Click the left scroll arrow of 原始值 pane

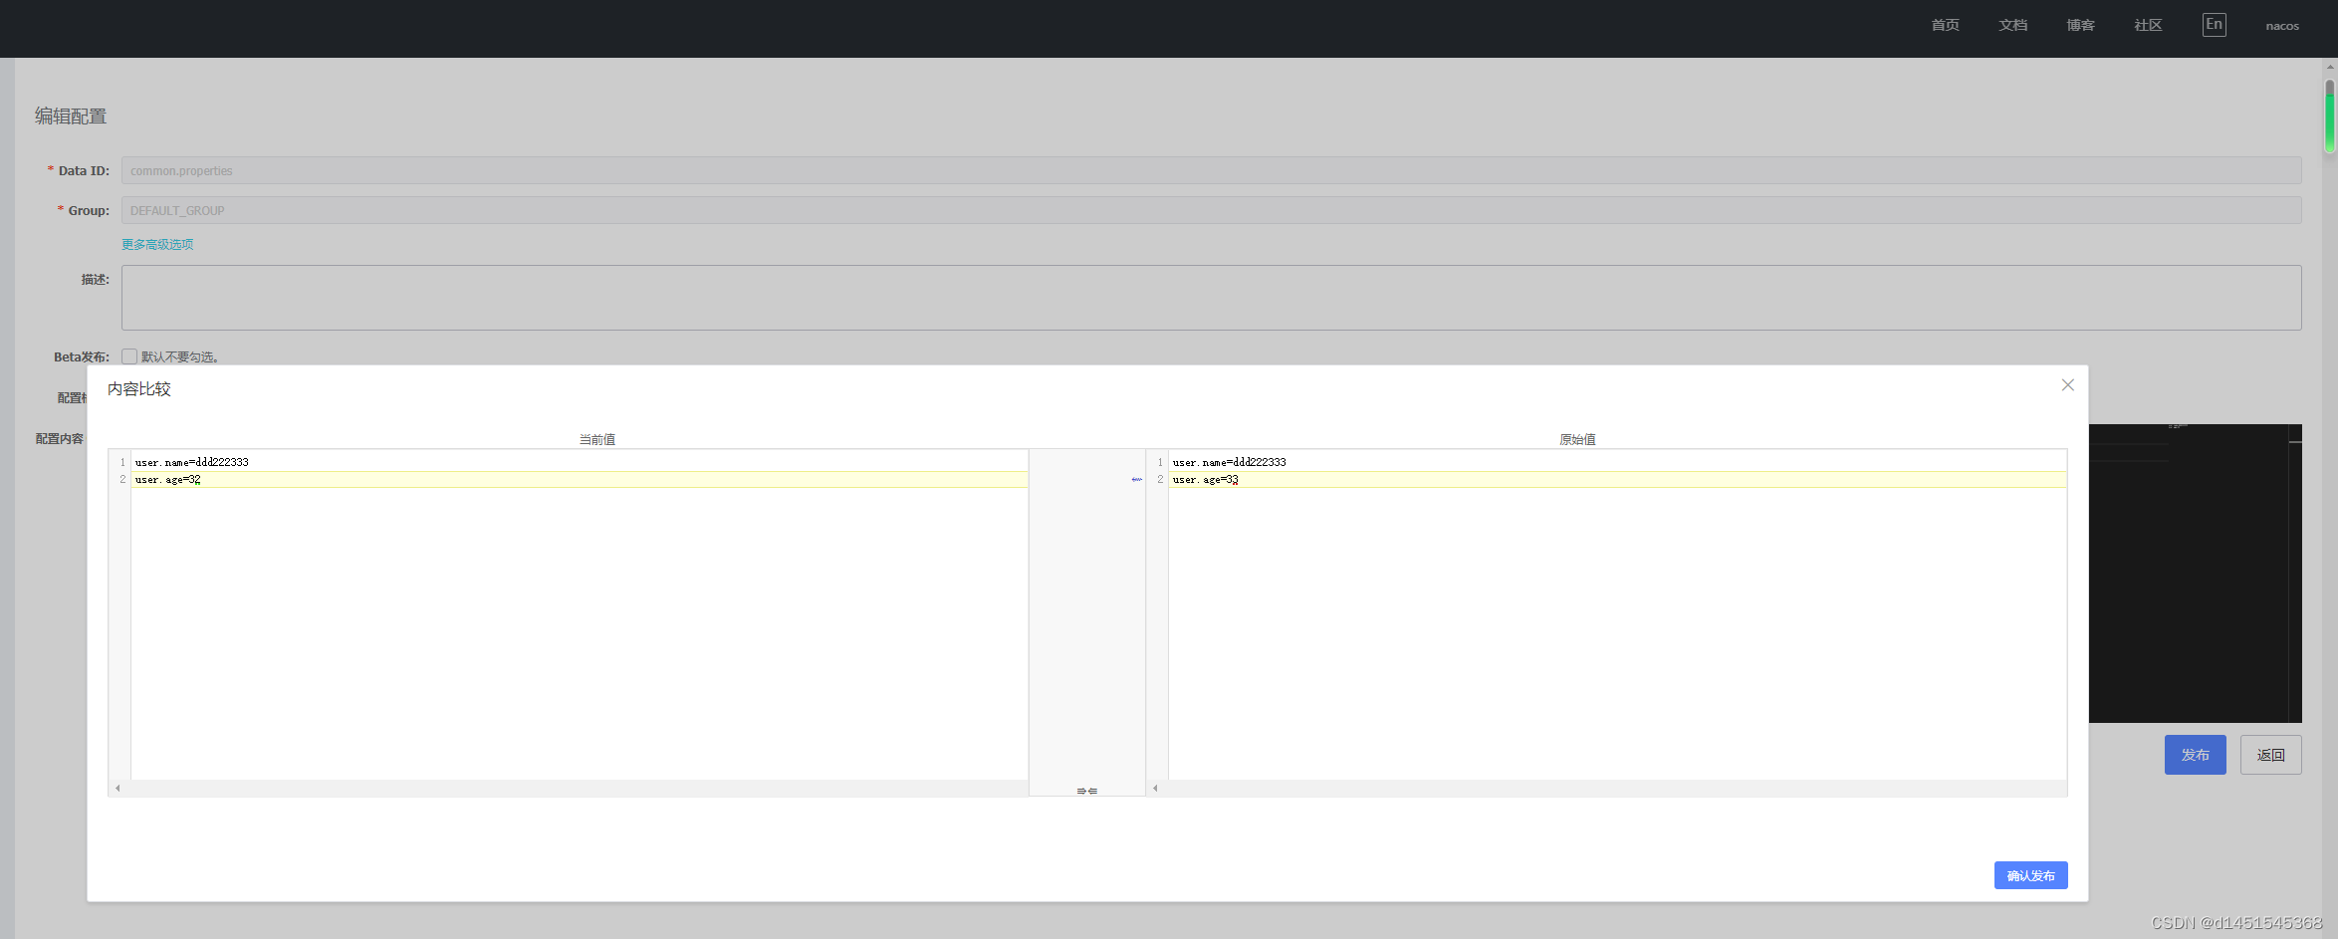pos(1155,788)
